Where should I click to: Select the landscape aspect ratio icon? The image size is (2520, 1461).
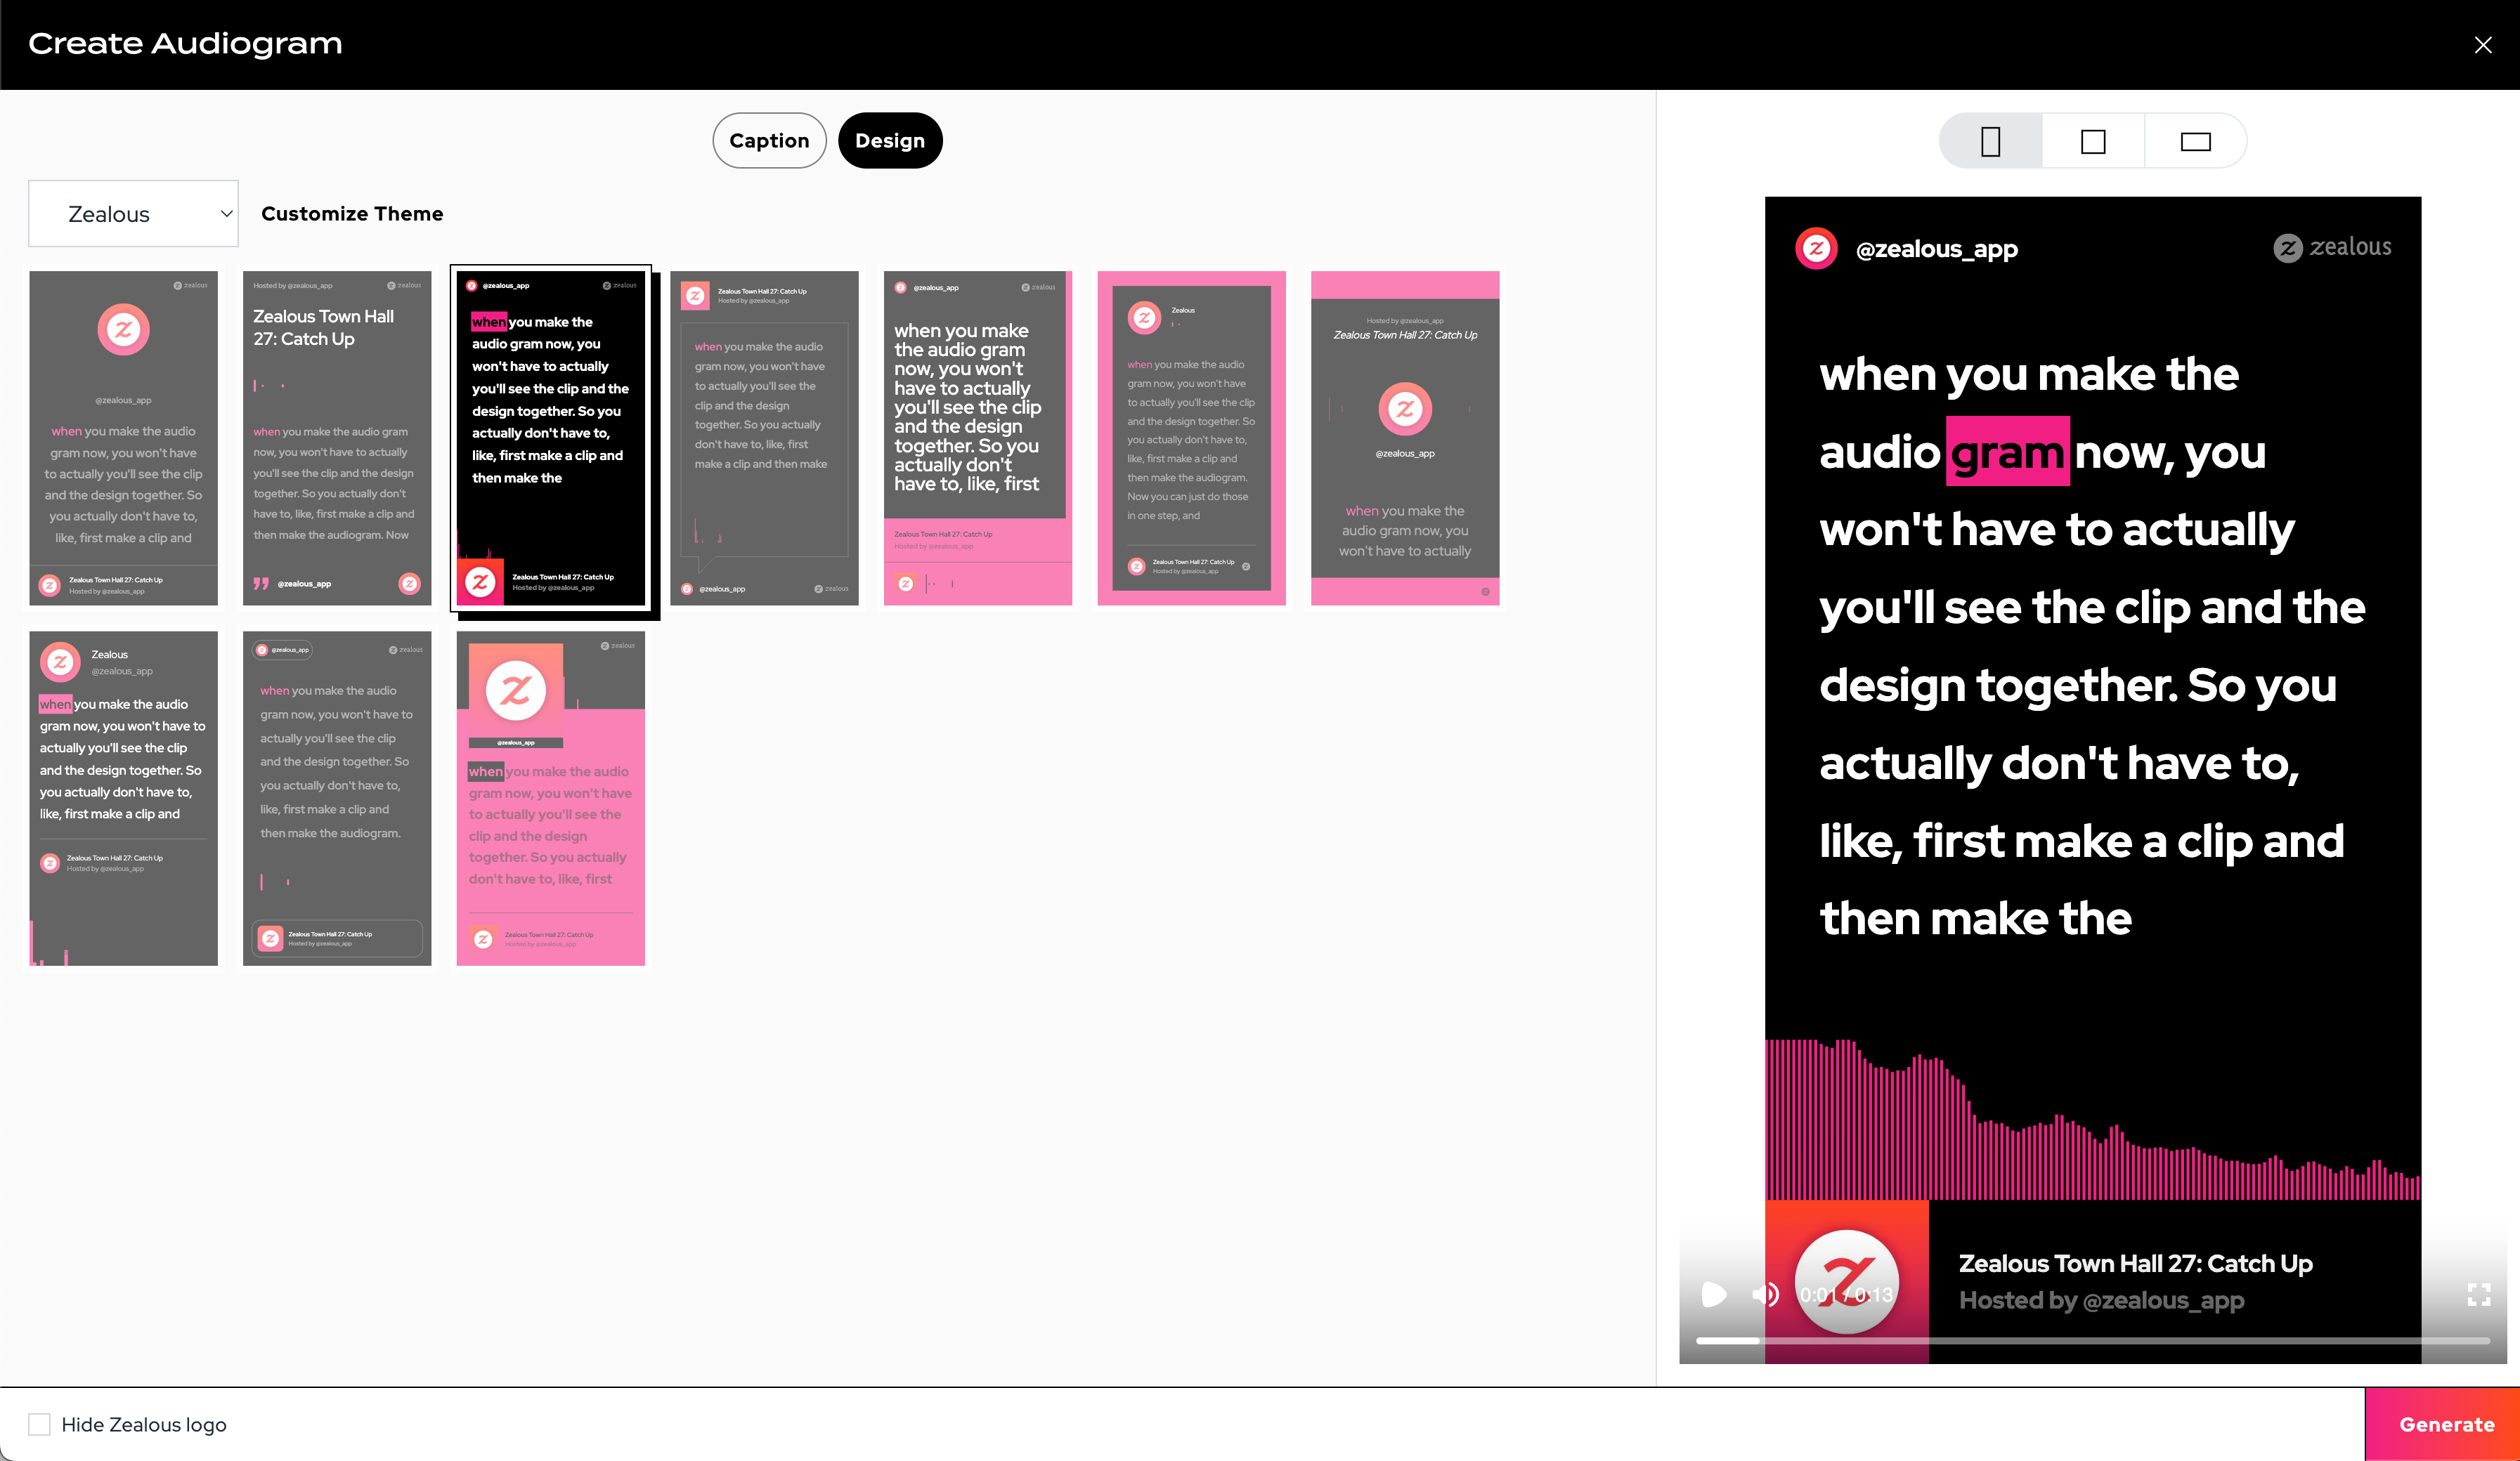2195,141
